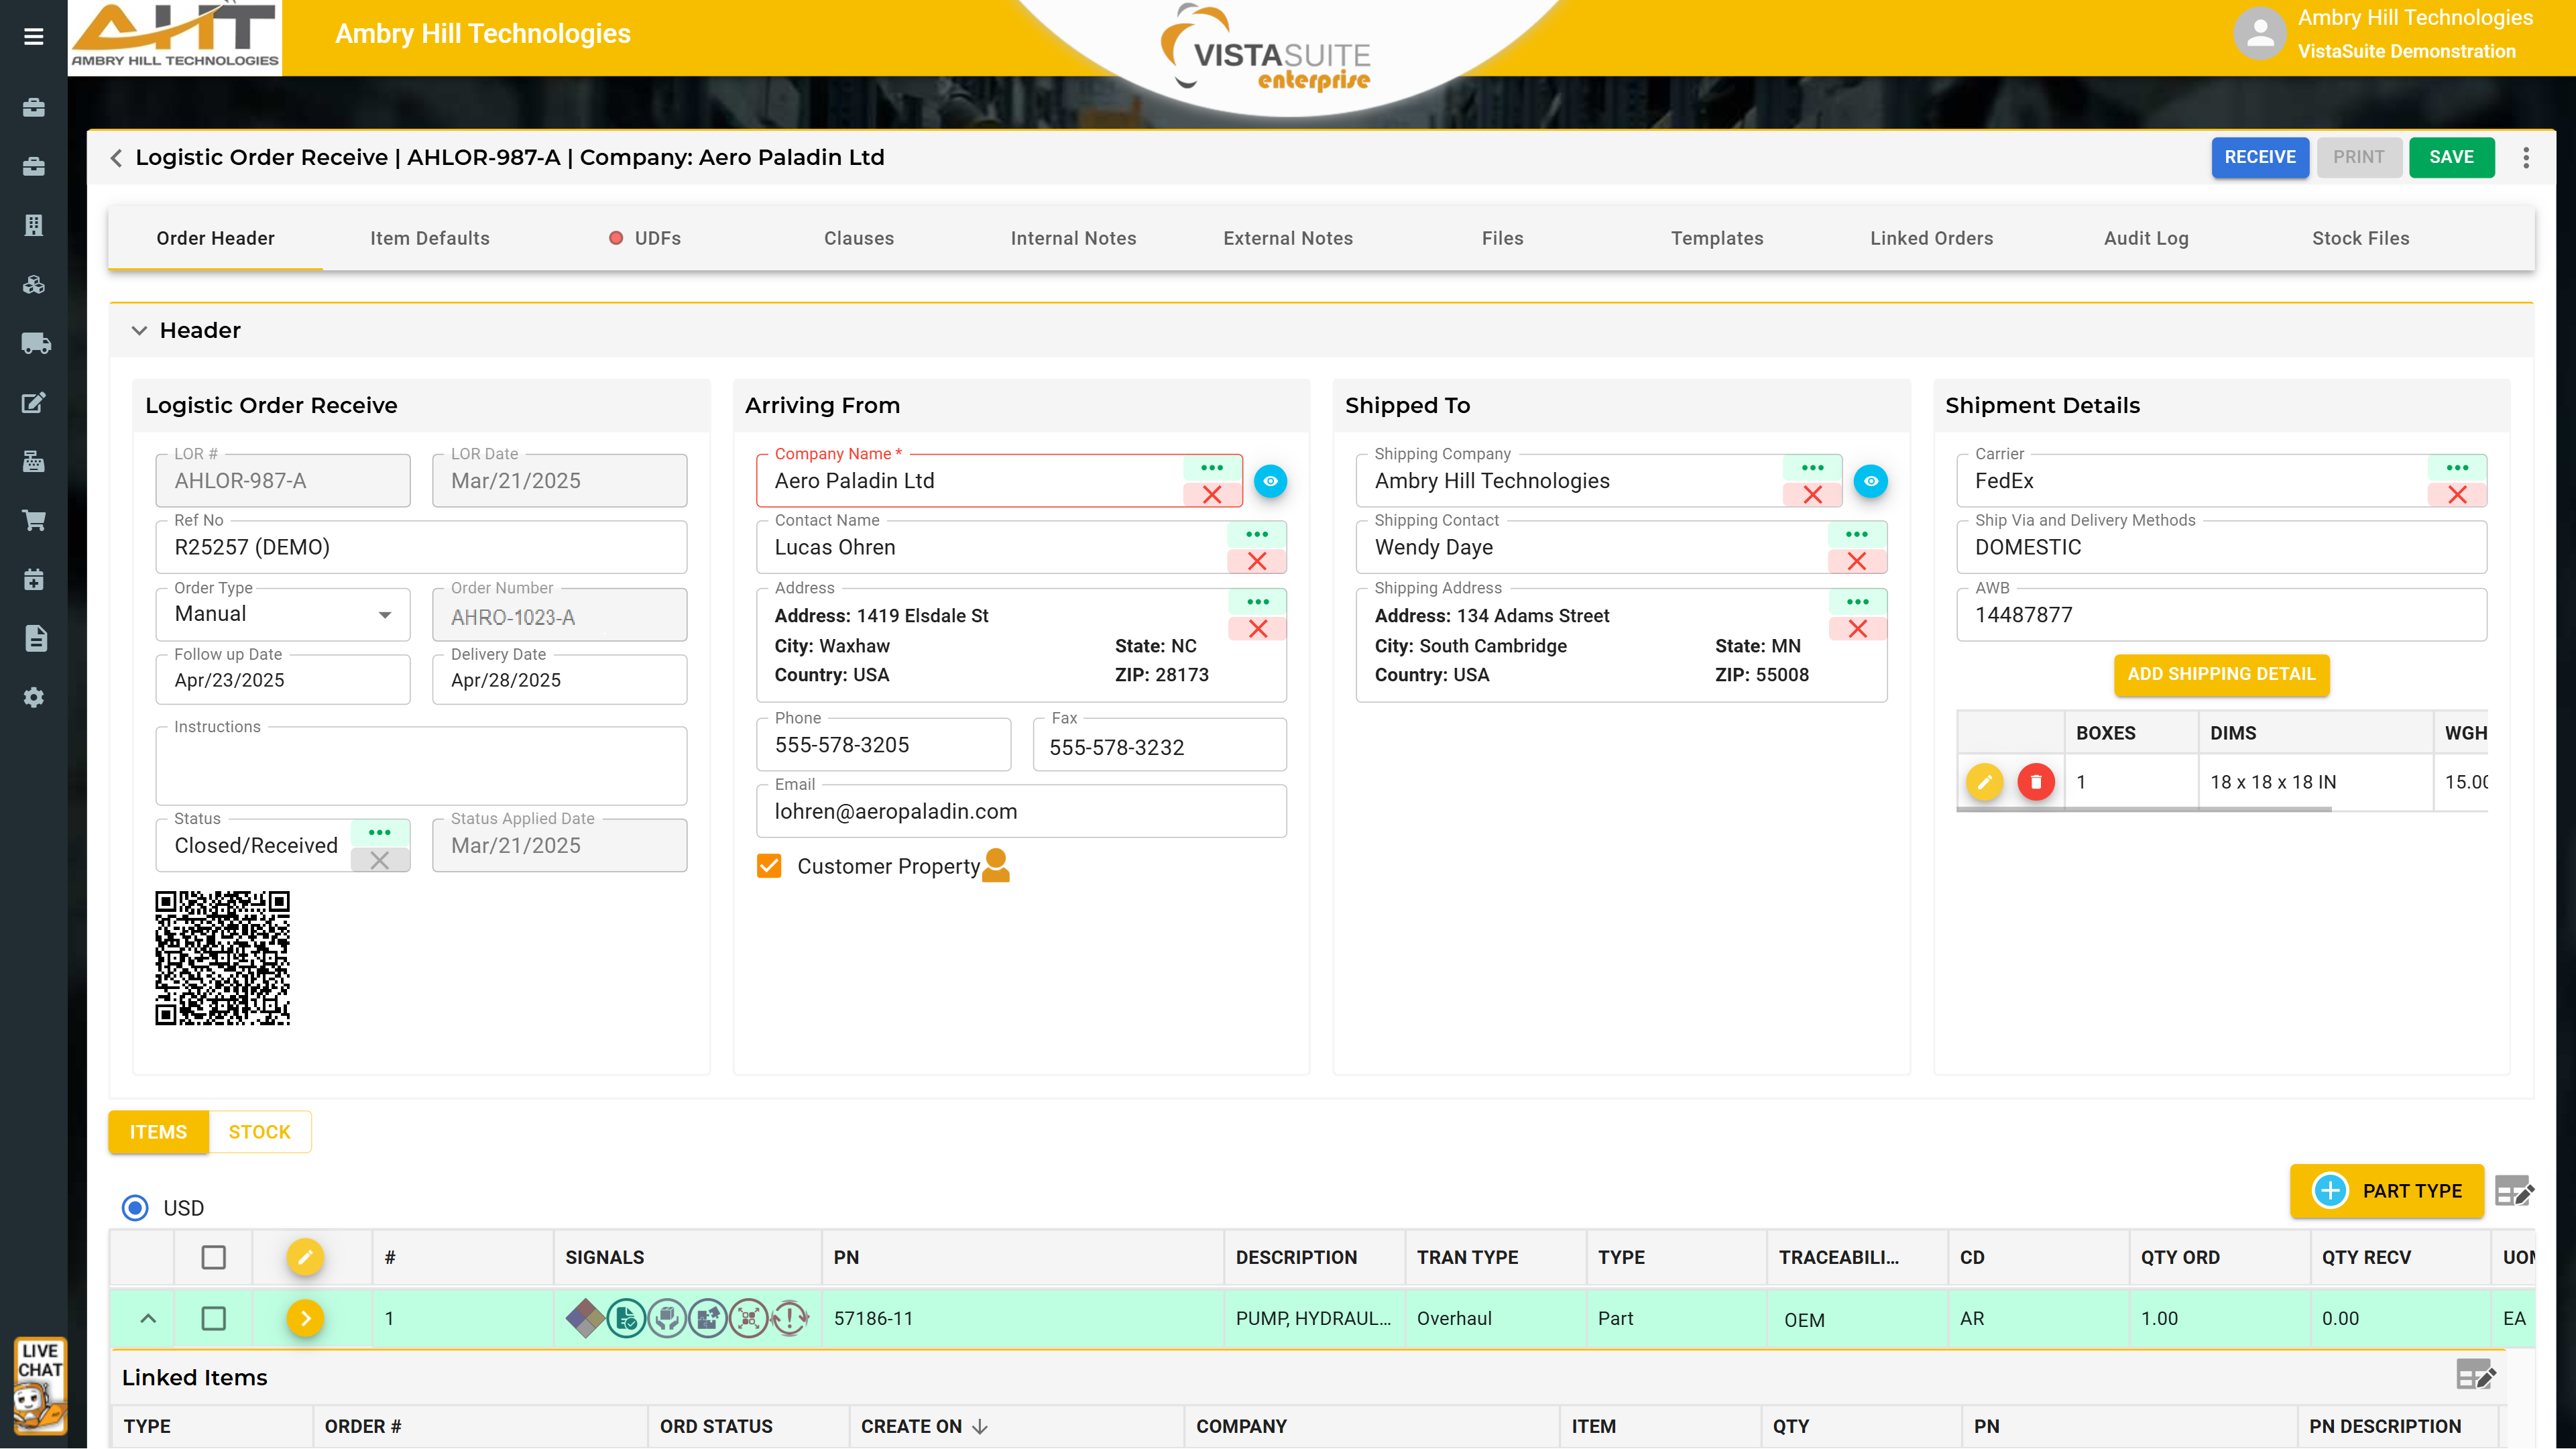Switch to the STOCK tab

click(x=259, y=1132)
